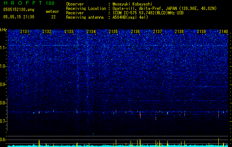Click the 2136 time marker
The image size is (232, 147).
(135, 32)
